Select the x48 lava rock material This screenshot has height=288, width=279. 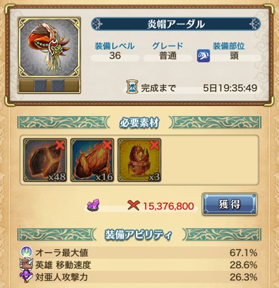tap(45, 160)
